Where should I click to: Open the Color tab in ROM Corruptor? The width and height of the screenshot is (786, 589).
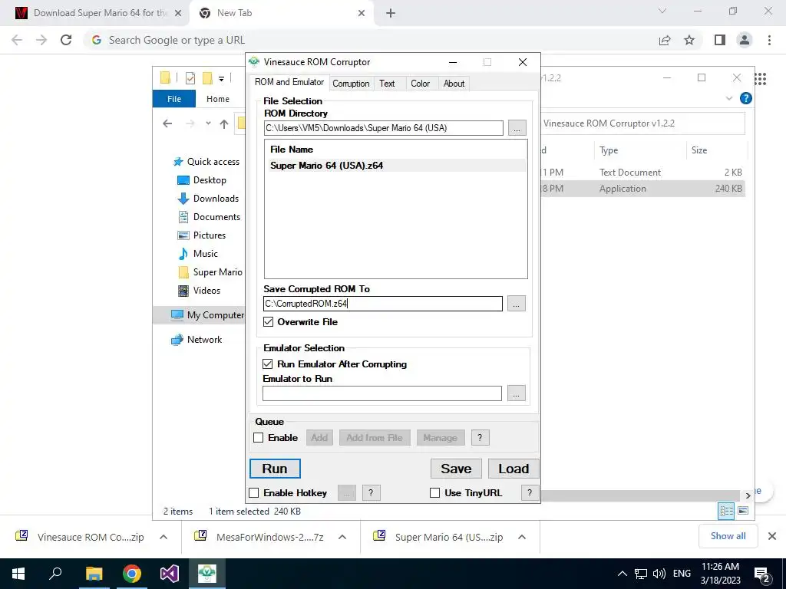pyautogui.click(x=420, y=83)
